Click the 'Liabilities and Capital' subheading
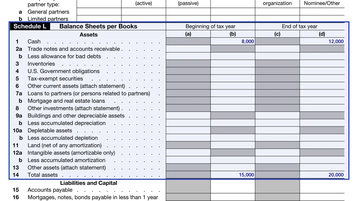This screenshot has height=201, width=358. [x=89, y=183]
